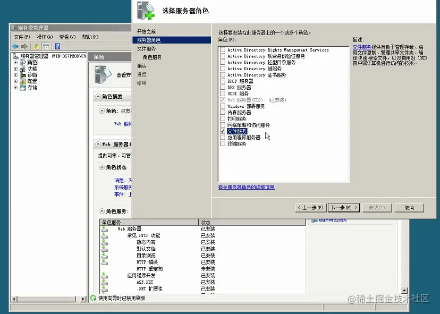This screenshot has width=440, height=314.
Task: Open 有关服务器角色的详细信息 link
Action: pyautogui.click(x=247, y=187)
